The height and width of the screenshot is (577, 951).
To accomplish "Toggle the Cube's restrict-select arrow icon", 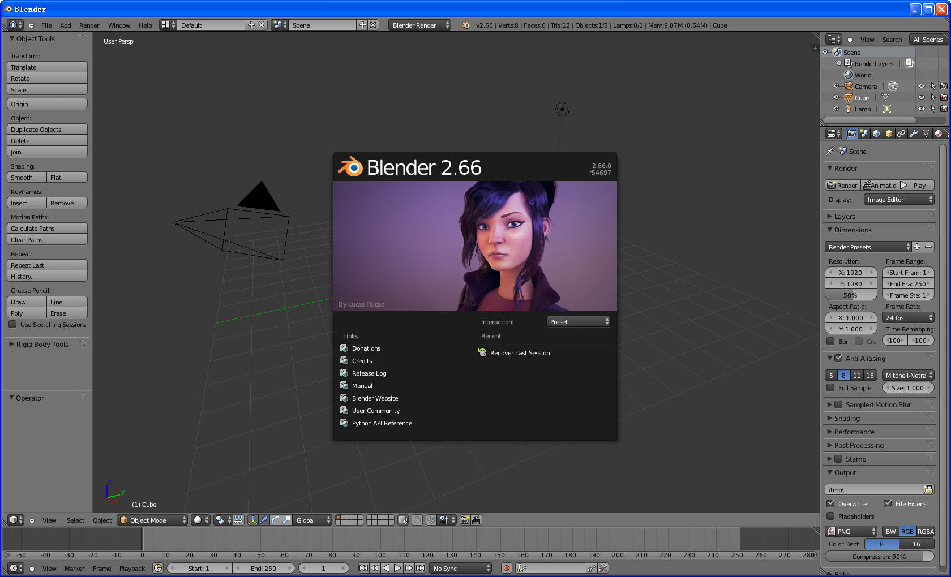I will (x=933, y=97).
